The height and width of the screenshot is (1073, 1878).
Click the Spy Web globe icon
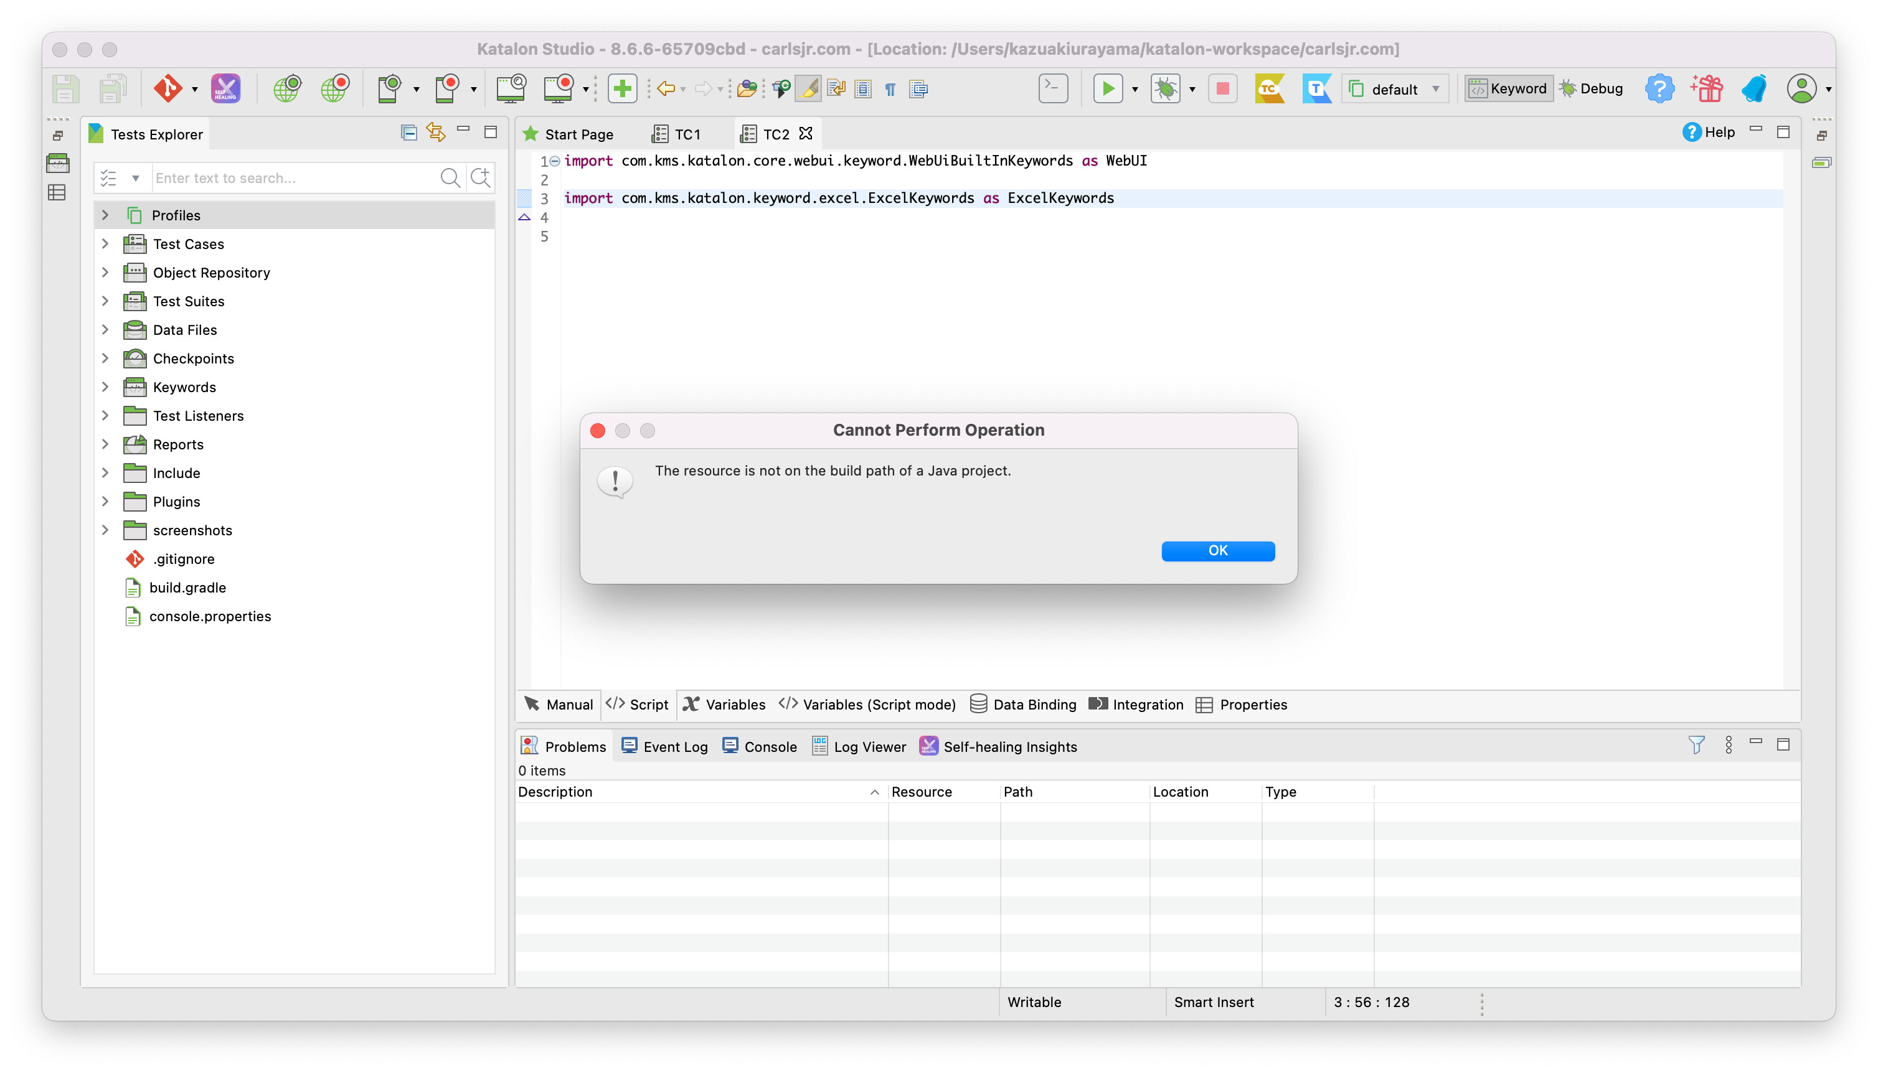coord(286,88)
